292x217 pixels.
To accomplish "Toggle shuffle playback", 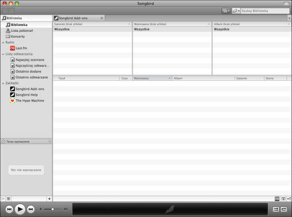I will point(276,209).
